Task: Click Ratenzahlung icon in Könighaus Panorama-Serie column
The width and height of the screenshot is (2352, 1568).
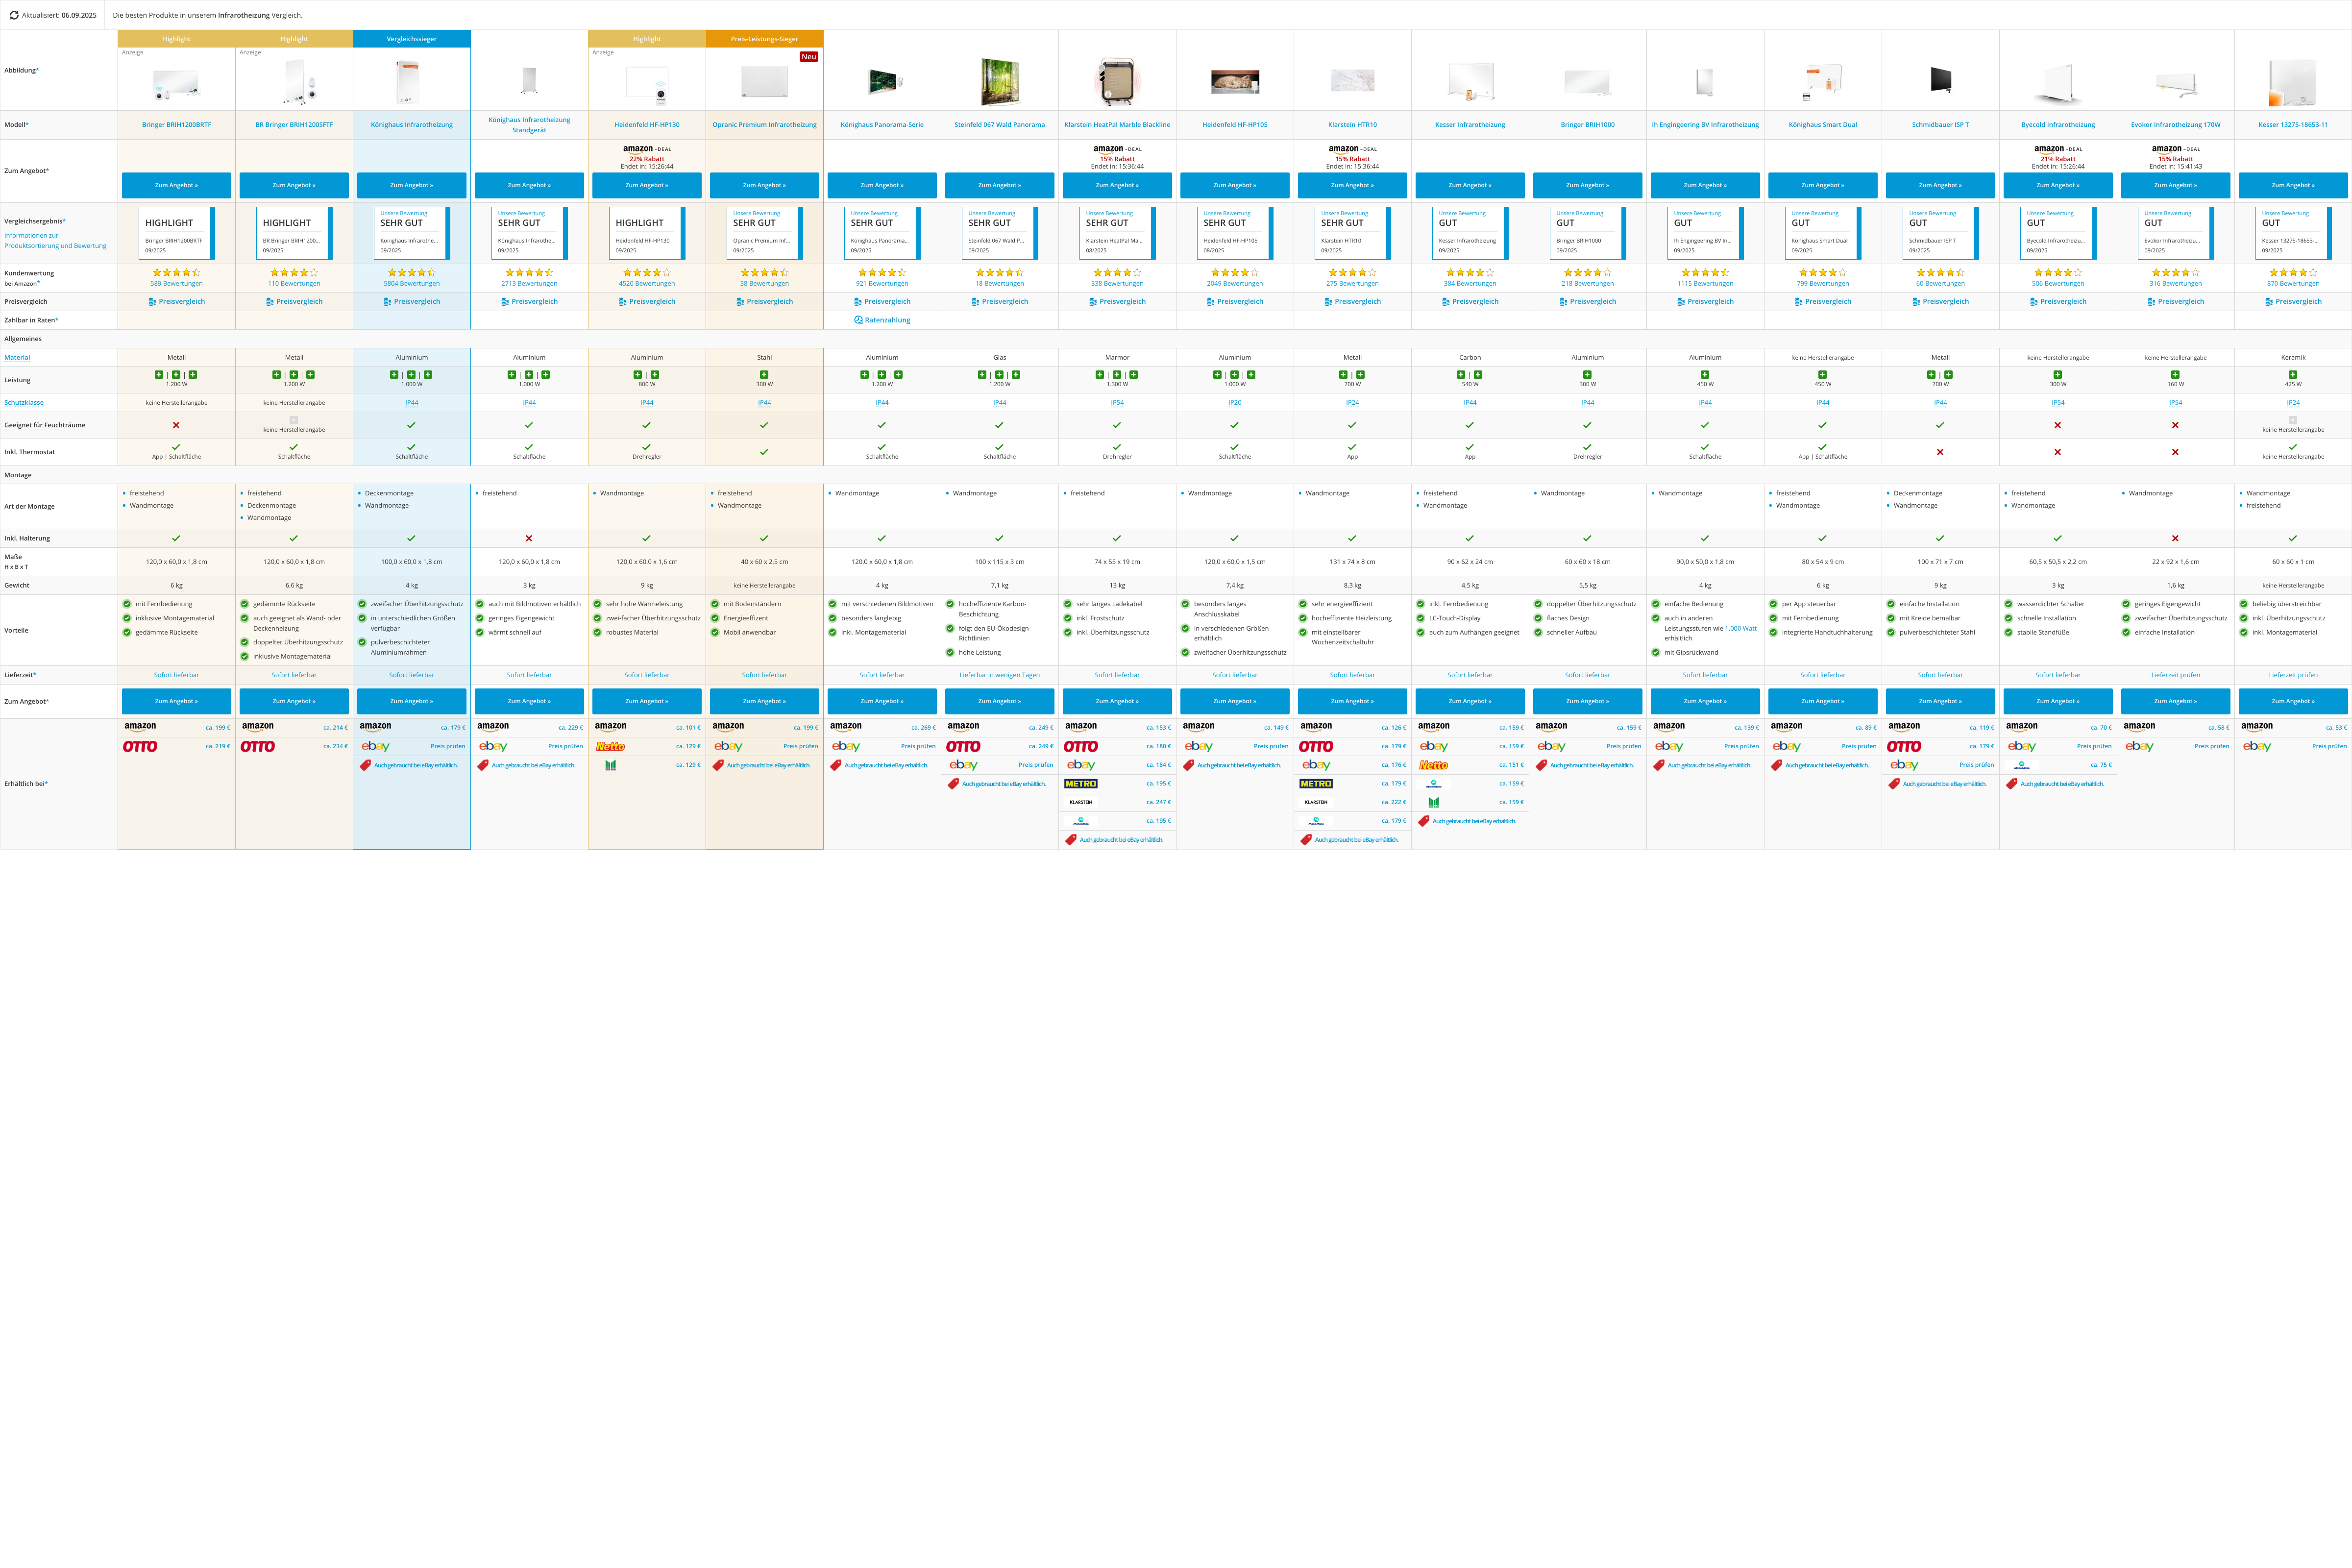Action: tap(859, 320)
